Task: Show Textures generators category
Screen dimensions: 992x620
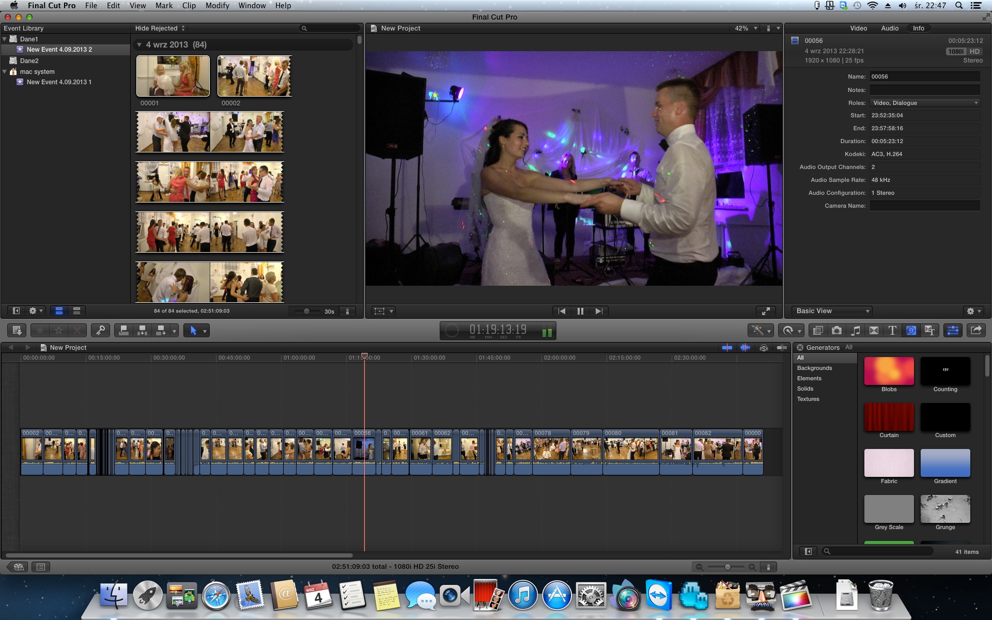Action: (x=808, y=399)
